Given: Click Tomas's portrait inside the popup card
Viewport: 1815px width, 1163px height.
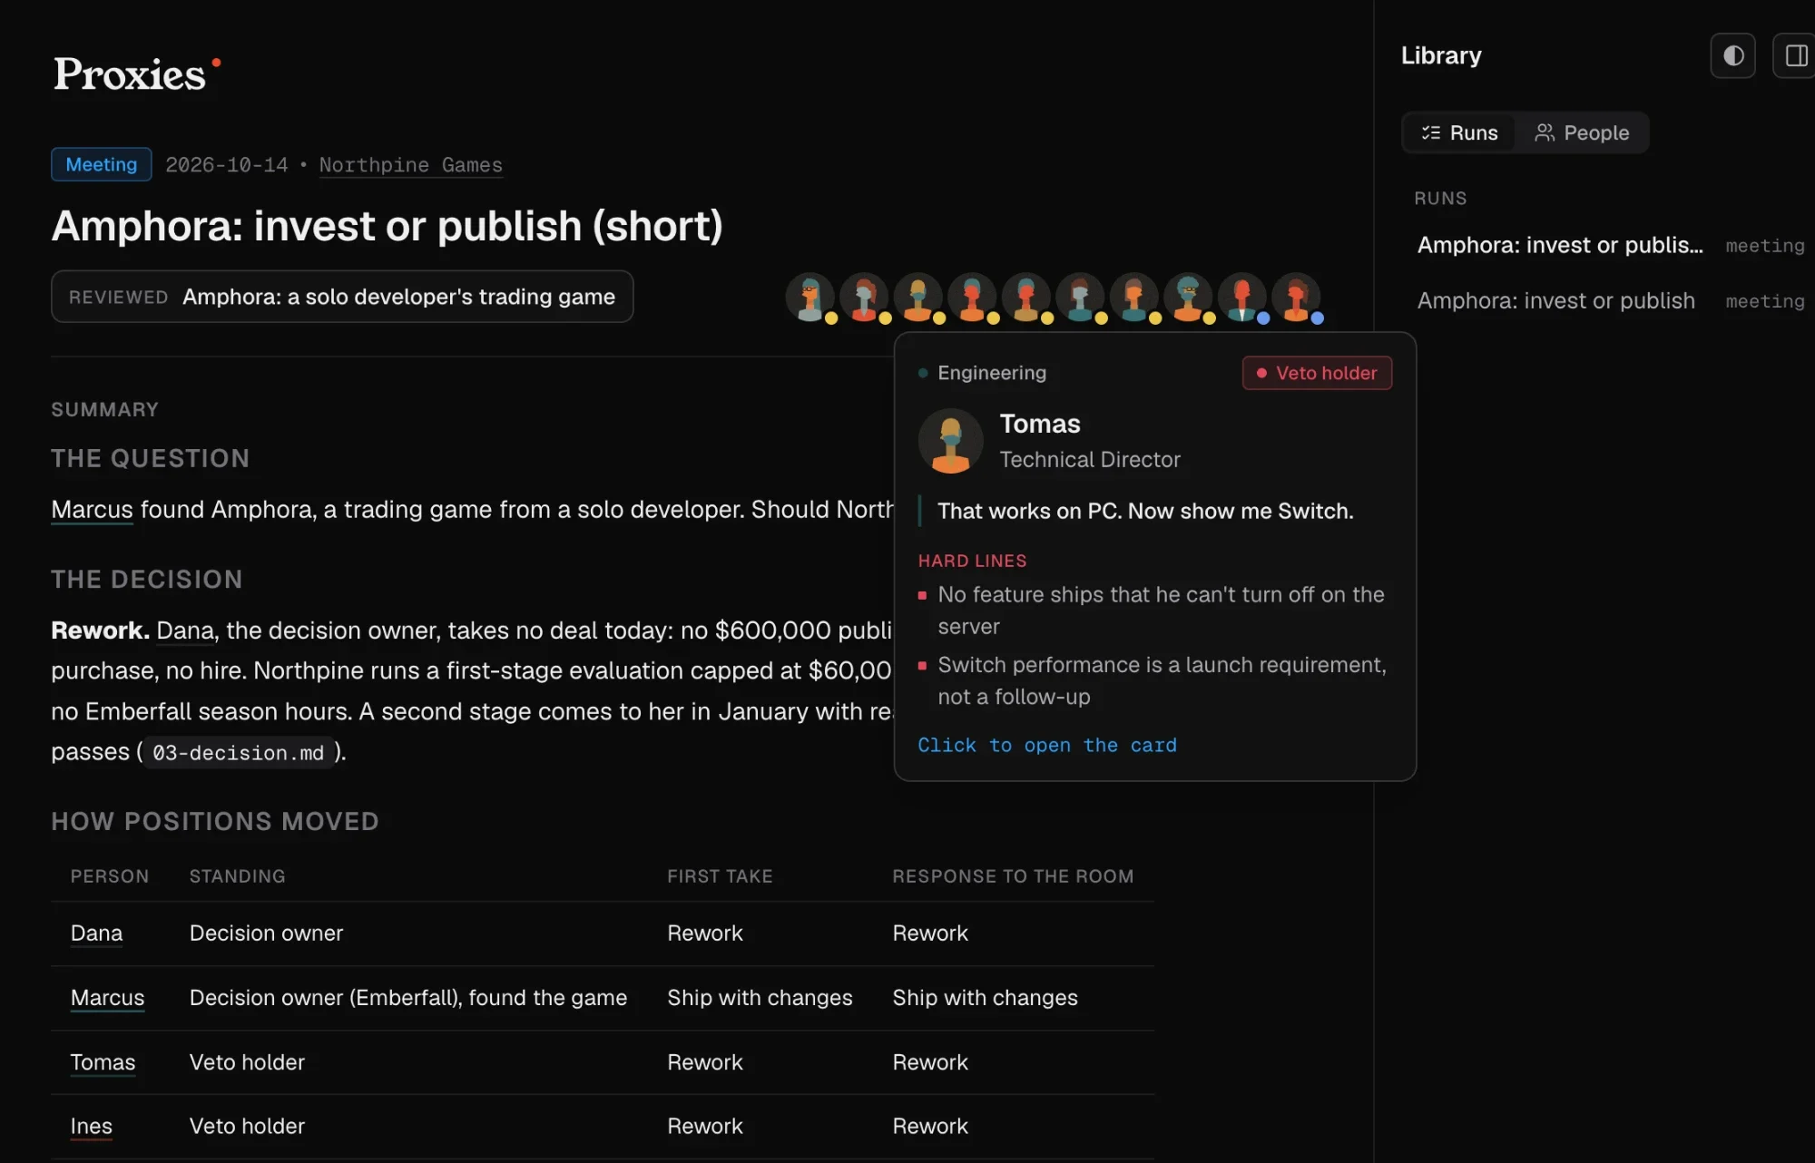Looking at the screenshot, I should click(x=950, y=441).
